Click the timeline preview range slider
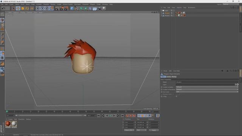Image resolution: width=242 pixels, height=136 pixels. pos(50,116)
